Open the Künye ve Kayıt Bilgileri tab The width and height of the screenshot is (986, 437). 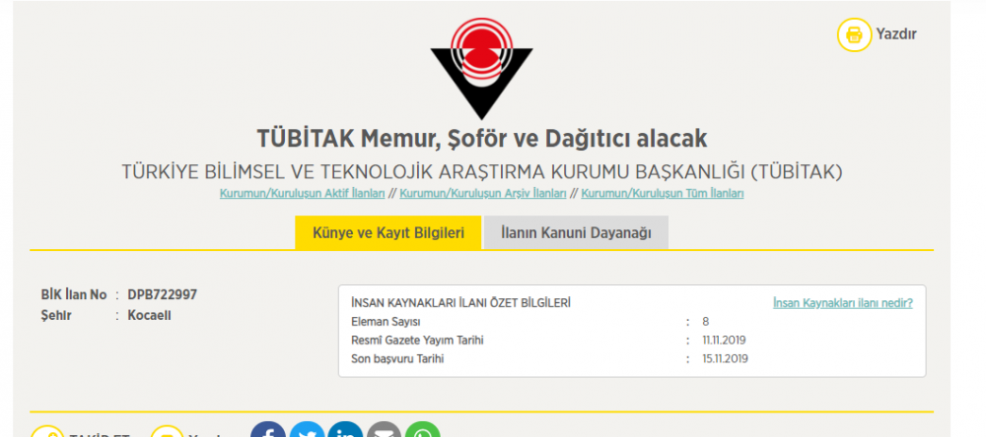[387, 233]
